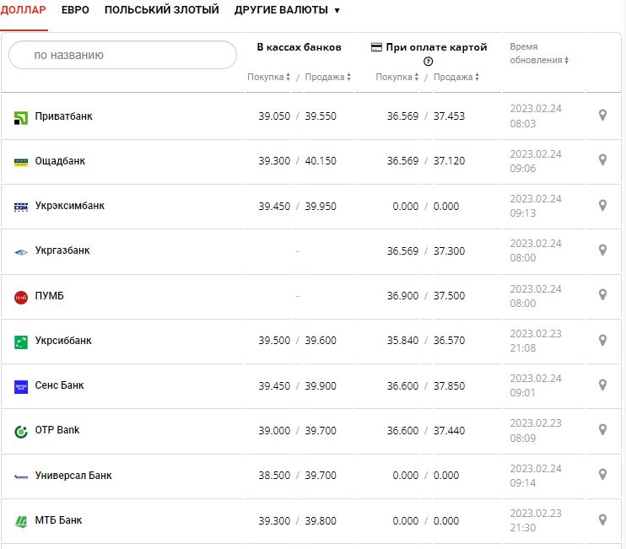Click the Сенс Банк logo icon
The image size is (626, 549).
tap(21, 386)
